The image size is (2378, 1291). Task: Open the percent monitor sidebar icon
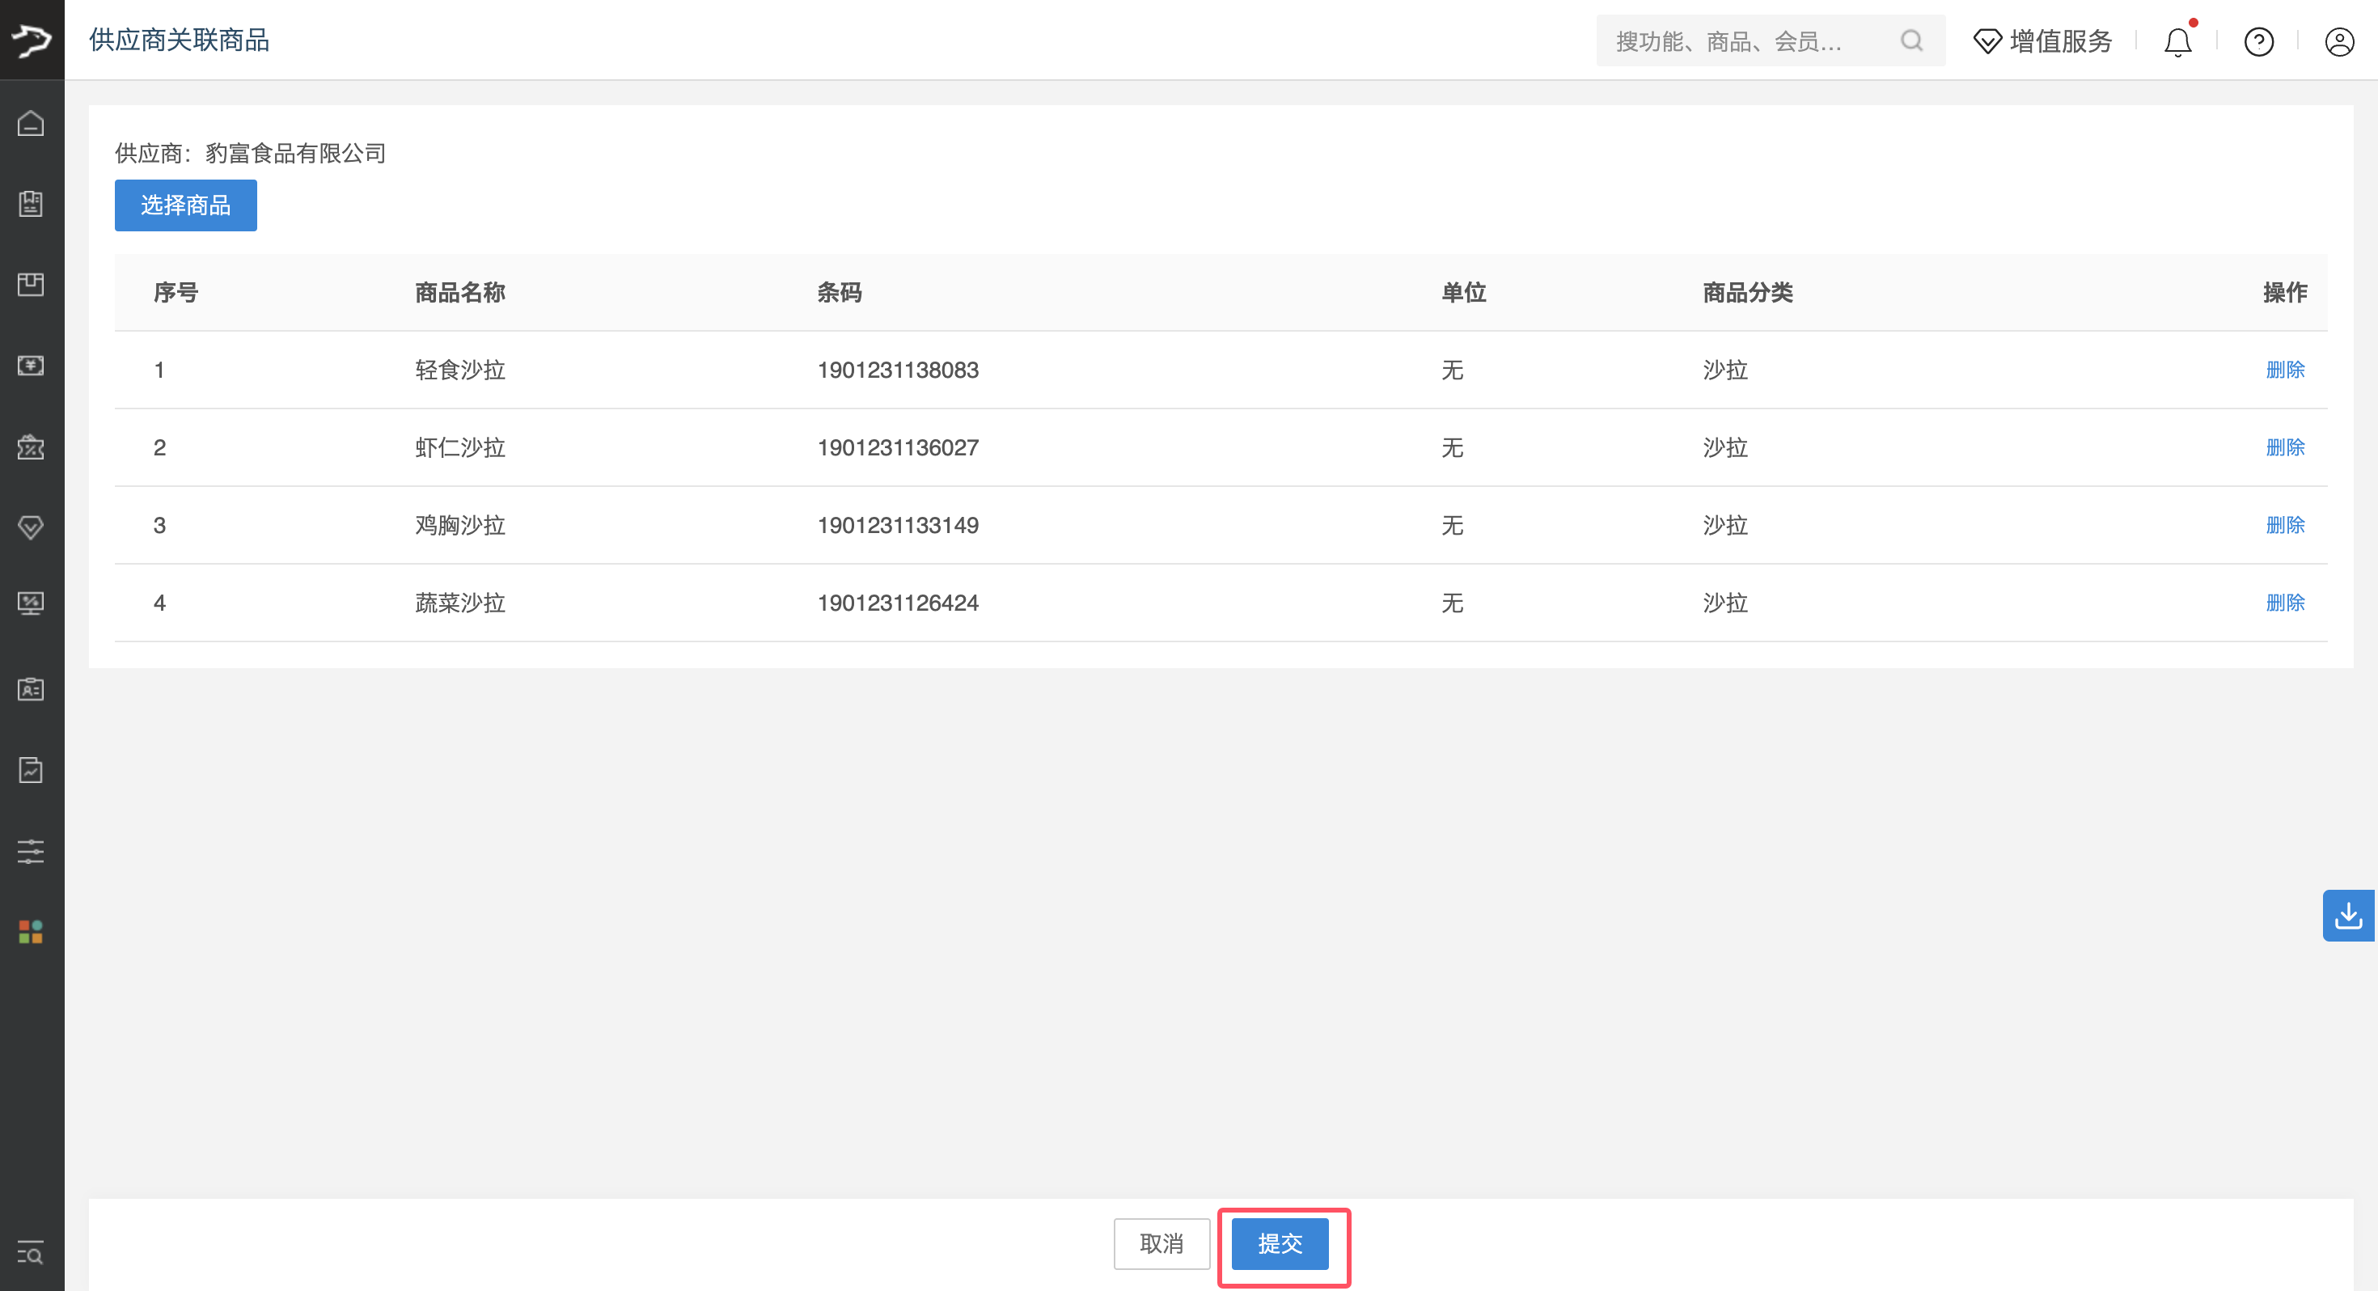pos(31,604)
